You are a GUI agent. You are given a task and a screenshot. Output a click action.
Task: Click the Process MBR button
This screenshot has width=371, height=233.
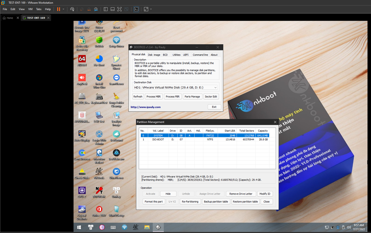(x=153, y=96)
